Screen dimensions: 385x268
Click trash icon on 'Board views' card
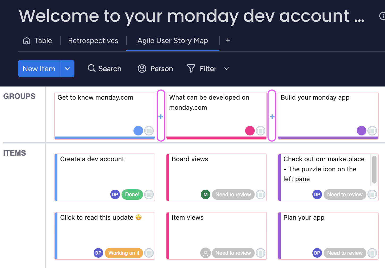pos(261,194)
